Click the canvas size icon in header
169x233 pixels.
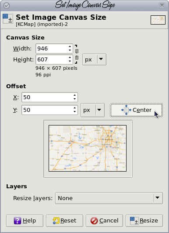coord(8,18)
